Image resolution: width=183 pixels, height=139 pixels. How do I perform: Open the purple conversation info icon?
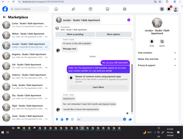pyautogui.click(x=129, y=20)
